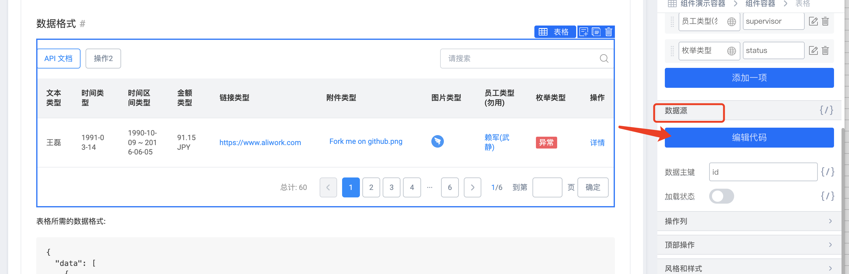This screenshot has height=274, width=849.
Task: Click the supervisor field input
Action: pos(773,21)
